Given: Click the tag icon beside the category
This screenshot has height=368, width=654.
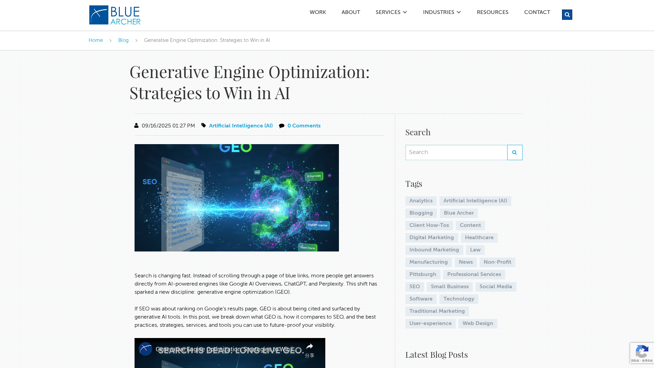Looking at the screenshot, I should 204,125.
